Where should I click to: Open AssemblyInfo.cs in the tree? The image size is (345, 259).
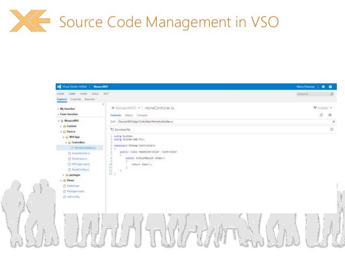click(81, 154)
